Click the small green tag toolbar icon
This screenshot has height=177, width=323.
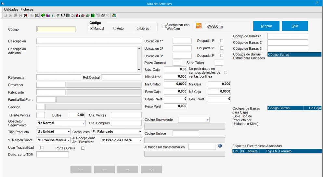(x=58, y=16)
